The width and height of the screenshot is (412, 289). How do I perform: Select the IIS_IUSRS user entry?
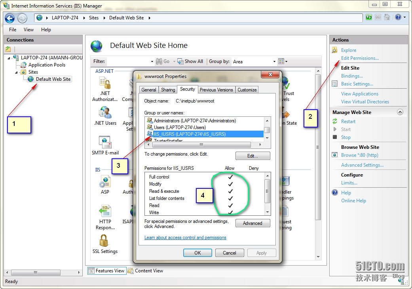tap(205, 134)
